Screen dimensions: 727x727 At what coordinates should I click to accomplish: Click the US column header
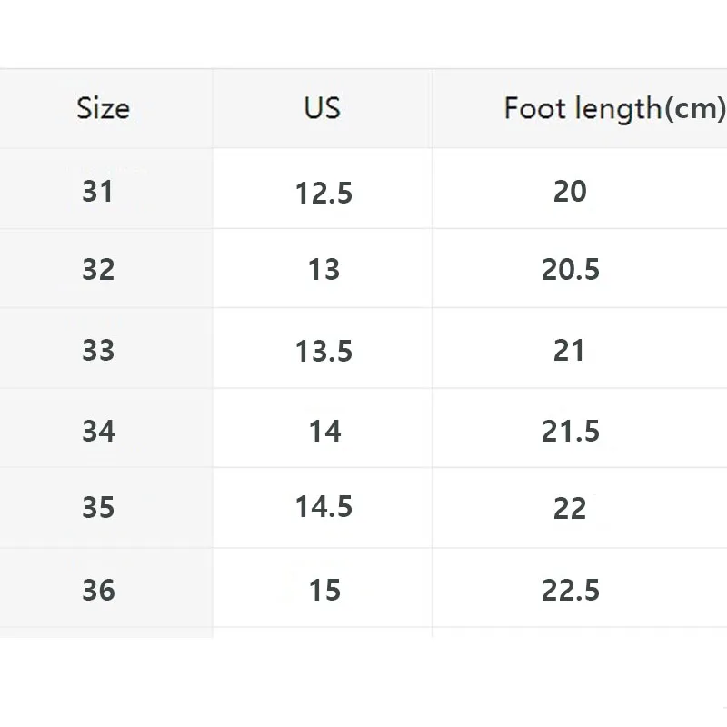[323, 108]
